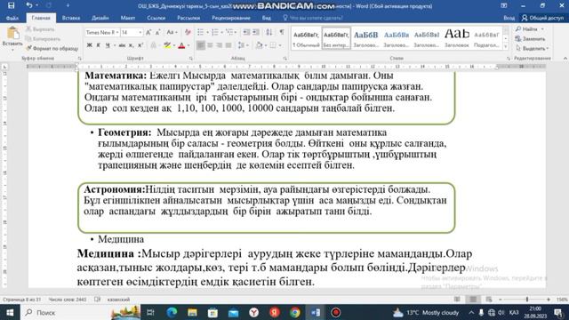
Task: Apply the Обычный style
Action: coord(306,38)
